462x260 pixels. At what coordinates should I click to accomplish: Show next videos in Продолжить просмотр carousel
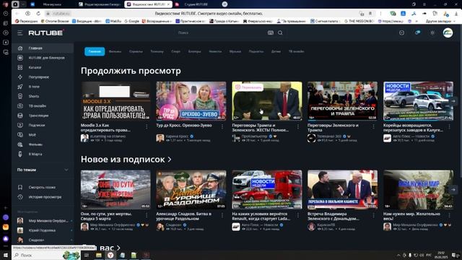click(x=453, y=101)
